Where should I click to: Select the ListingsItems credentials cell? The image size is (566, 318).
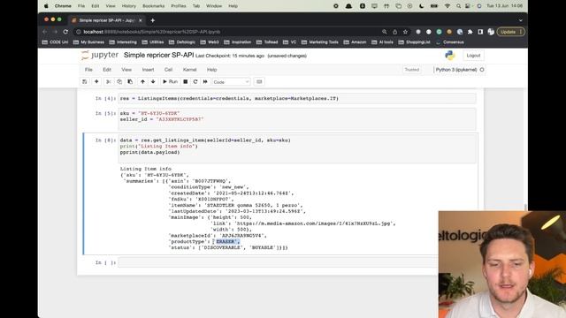click(x=297, y=98)
